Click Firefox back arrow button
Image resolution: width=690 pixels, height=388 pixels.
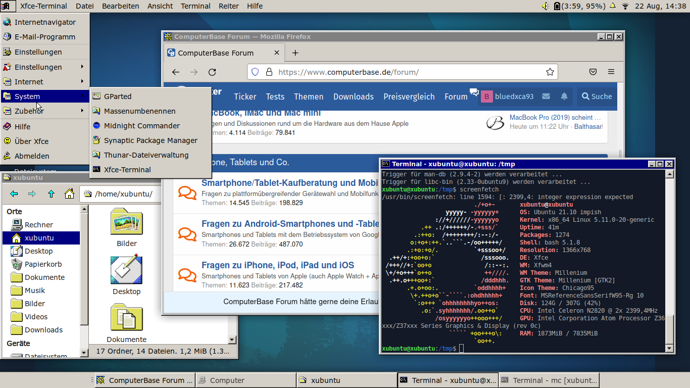(x=176, y=72)
